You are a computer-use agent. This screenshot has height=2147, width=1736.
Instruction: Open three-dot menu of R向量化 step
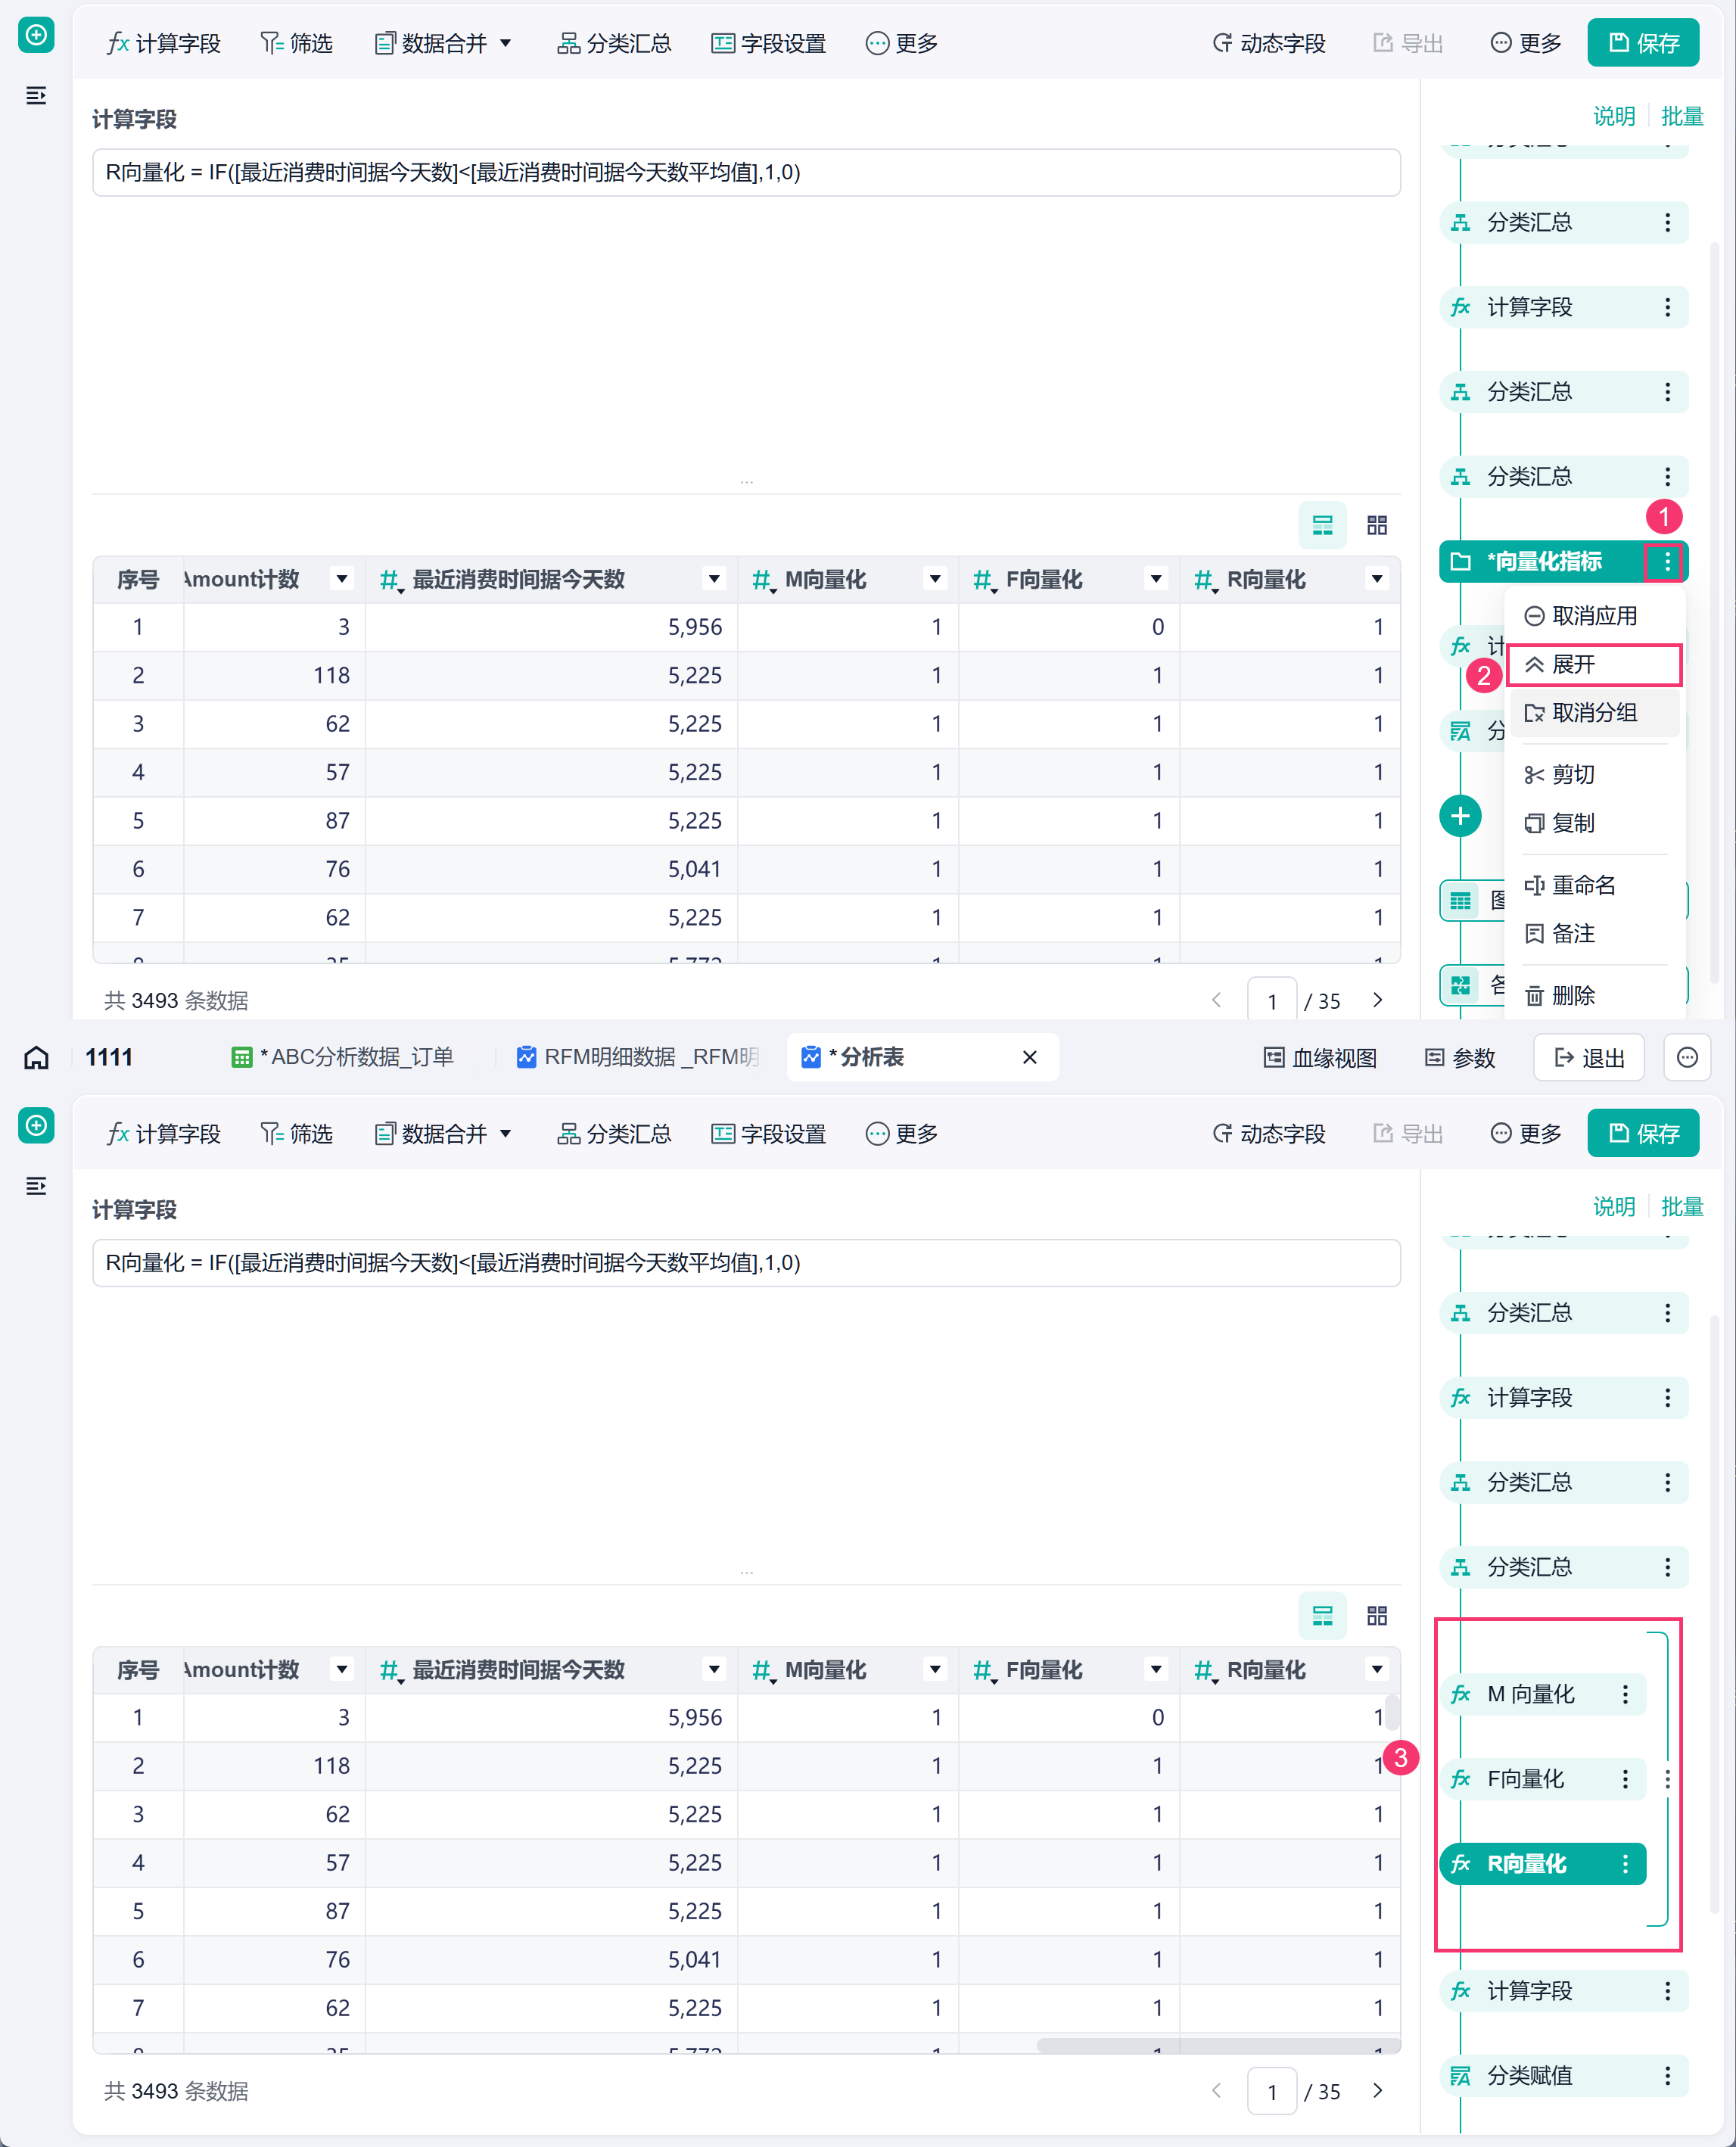pyautogui.click(x=1625, y=1864)
